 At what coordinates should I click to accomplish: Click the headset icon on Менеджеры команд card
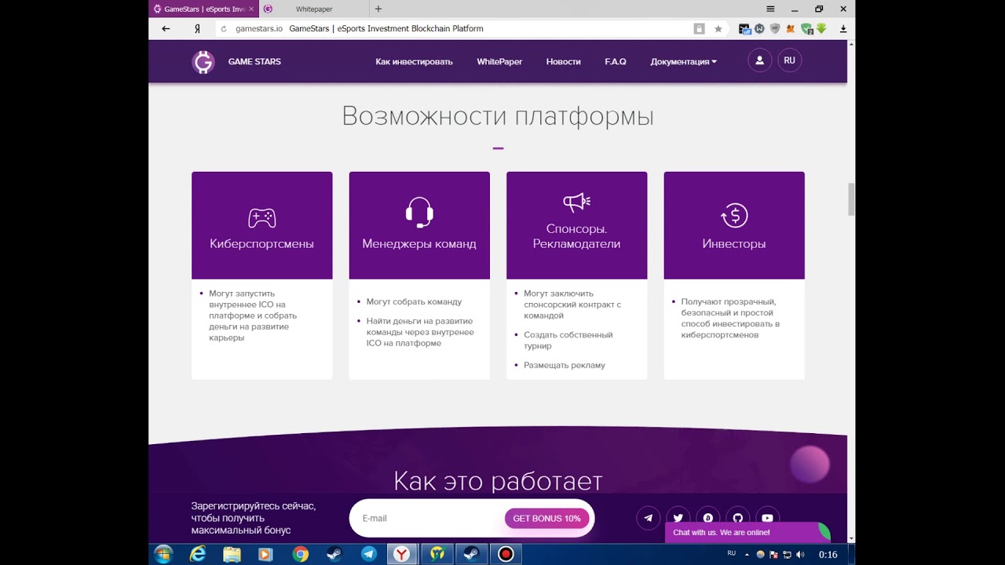[419, 213]
